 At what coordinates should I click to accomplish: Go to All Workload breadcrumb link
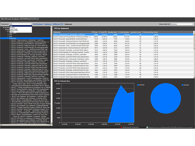click(38, 24)
